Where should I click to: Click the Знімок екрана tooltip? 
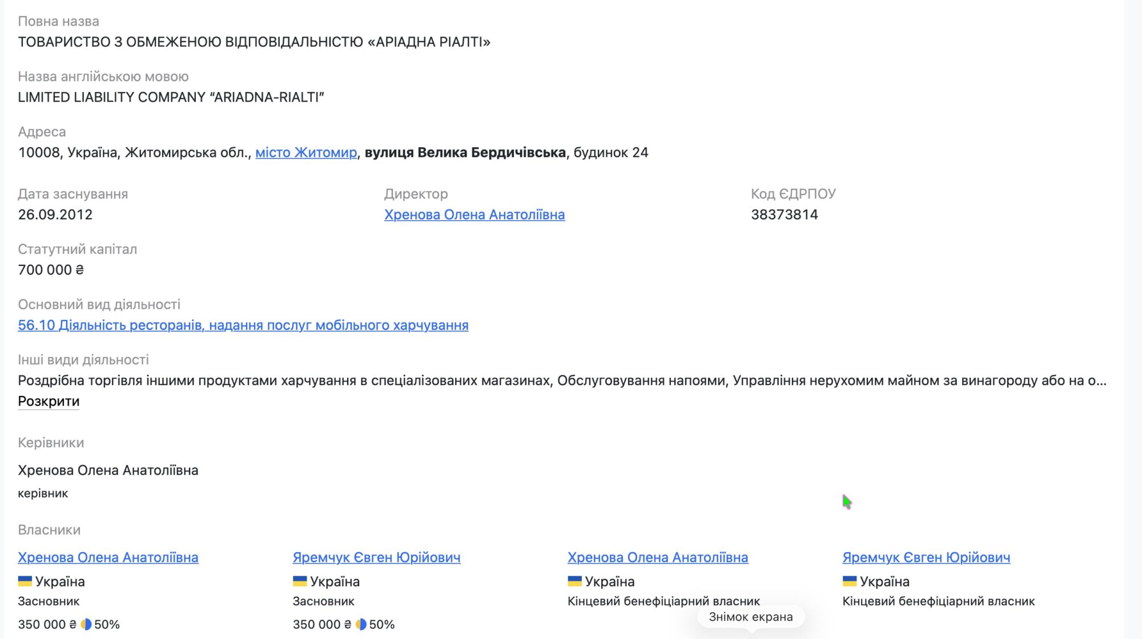tap(751, 617)
